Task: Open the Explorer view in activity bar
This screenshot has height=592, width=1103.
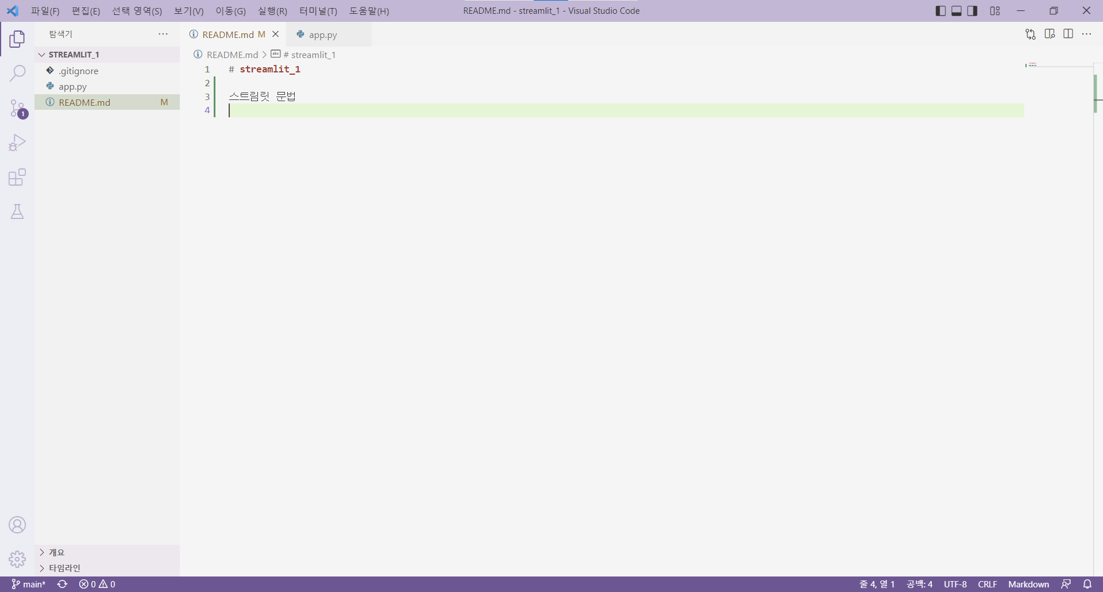Action: pos(17,39)
